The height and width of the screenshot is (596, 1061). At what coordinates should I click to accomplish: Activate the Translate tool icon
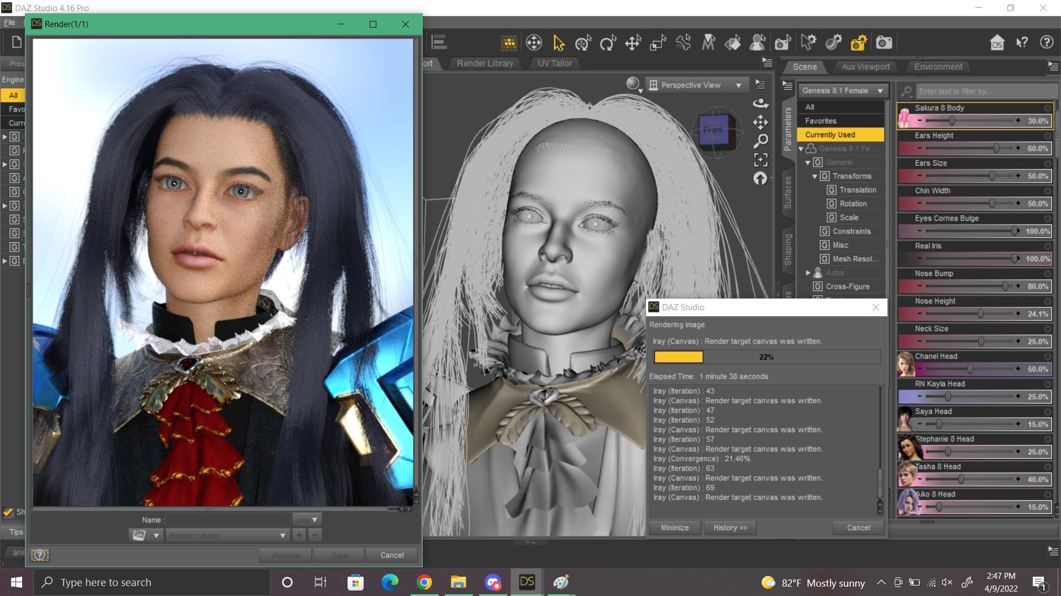point(633,42)
